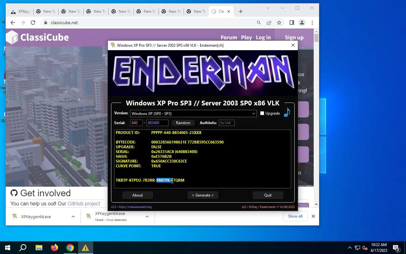This screenshot has height=254, width=406.
Task: Click the network tray icon
Action: [357, 248]
